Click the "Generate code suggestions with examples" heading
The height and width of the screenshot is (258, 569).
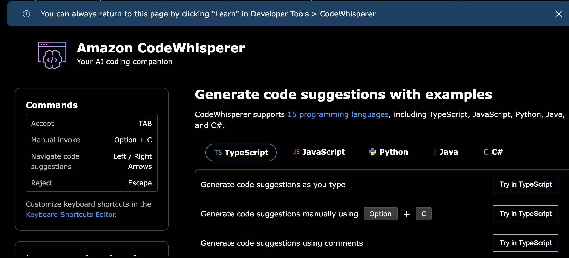(x=343, y=95)
